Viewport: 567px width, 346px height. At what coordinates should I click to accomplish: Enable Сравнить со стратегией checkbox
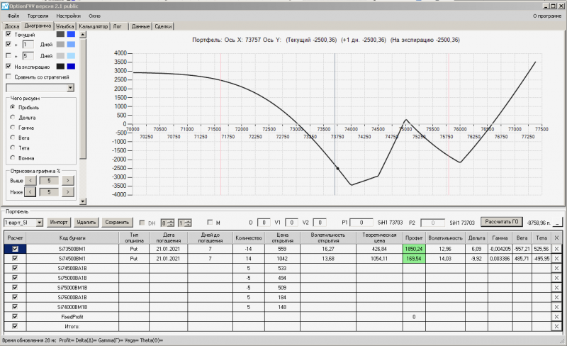[9, 77]
